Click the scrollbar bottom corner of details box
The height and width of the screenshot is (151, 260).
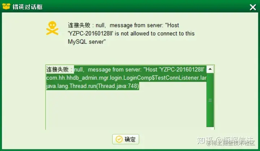(210, 129)
